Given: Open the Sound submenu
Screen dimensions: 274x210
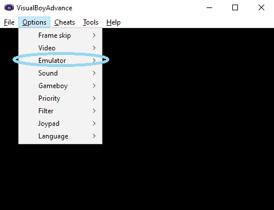Looking at the screenshot, I should click(x=60, y=73).
